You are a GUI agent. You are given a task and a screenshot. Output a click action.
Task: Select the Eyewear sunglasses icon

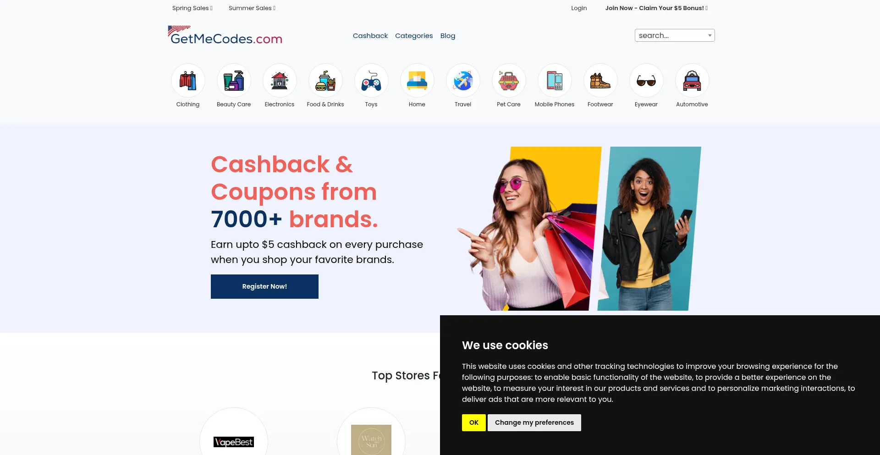[646, 81]
